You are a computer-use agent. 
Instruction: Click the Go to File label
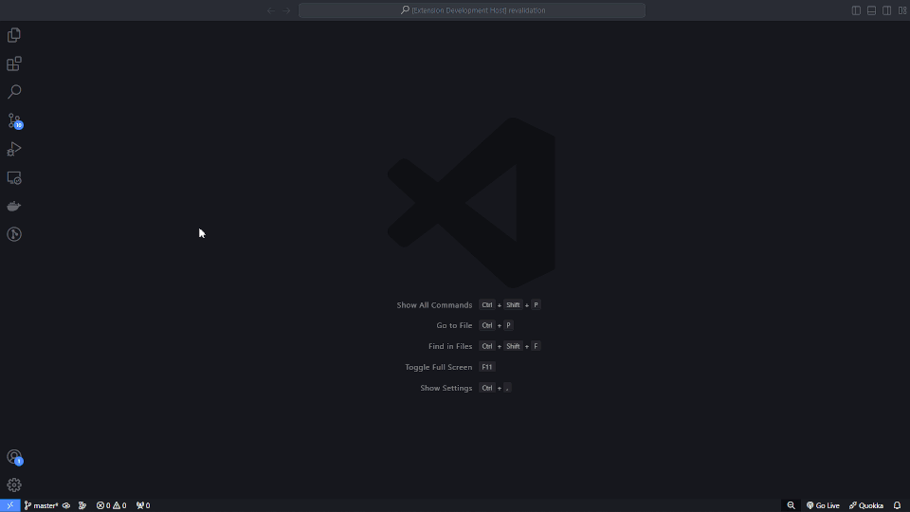point(454,325)
